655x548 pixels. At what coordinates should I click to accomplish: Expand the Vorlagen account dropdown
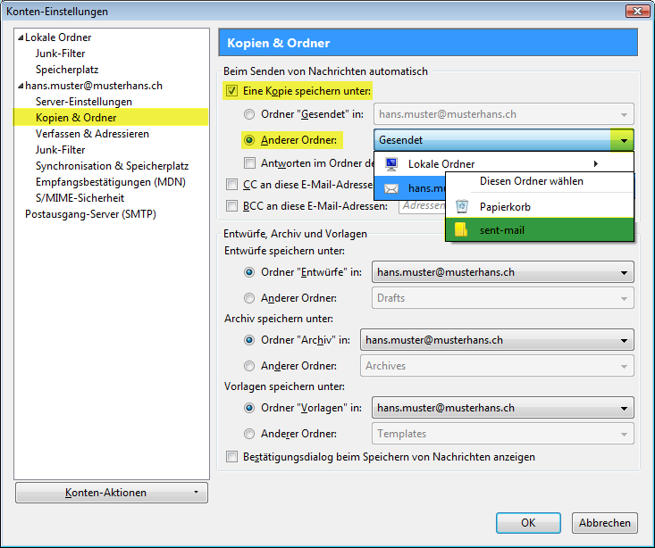pyautogui.click(x=622, y=408)
